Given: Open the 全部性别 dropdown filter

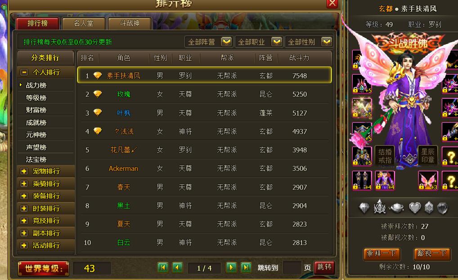Looking at the screenshot, I should click(x=309, y=42).
